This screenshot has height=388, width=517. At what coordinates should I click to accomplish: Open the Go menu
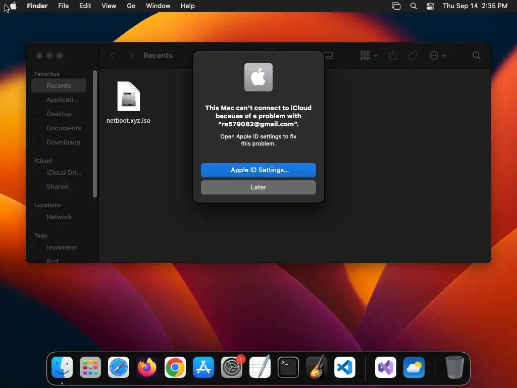point(131,6)
